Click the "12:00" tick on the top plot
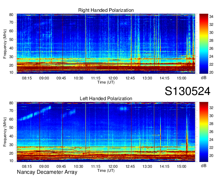The width and height of the screenshot is (217, 176). coord(113,78)
